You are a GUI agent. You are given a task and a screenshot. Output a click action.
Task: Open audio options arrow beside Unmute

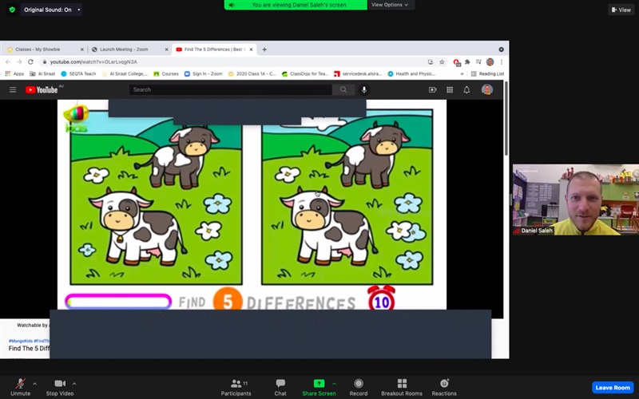[x=34, y=384]
